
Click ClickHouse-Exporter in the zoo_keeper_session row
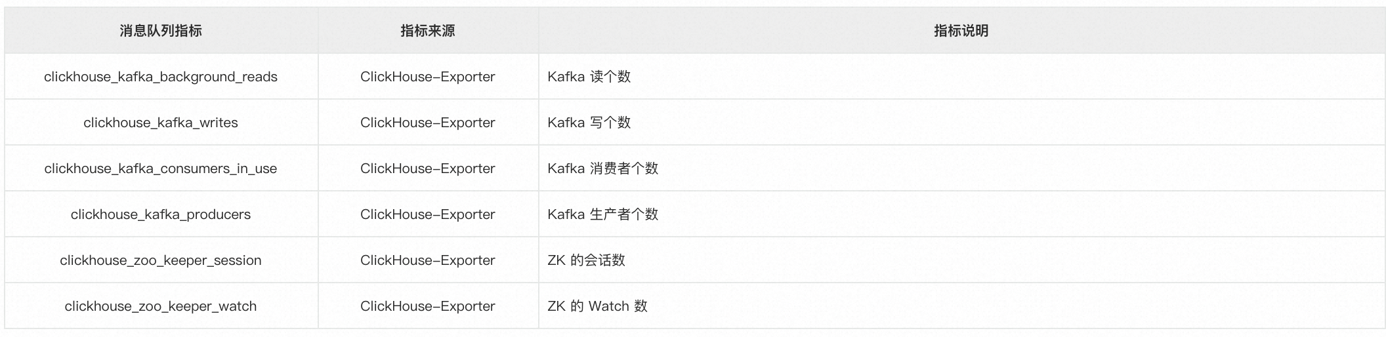428,260
